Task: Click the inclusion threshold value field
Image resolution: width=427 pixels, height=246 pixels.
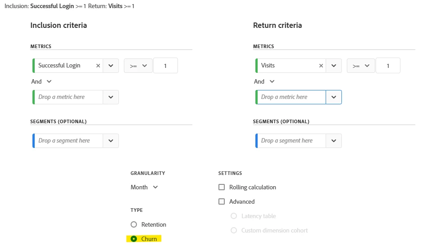Action: pos(165,66)
